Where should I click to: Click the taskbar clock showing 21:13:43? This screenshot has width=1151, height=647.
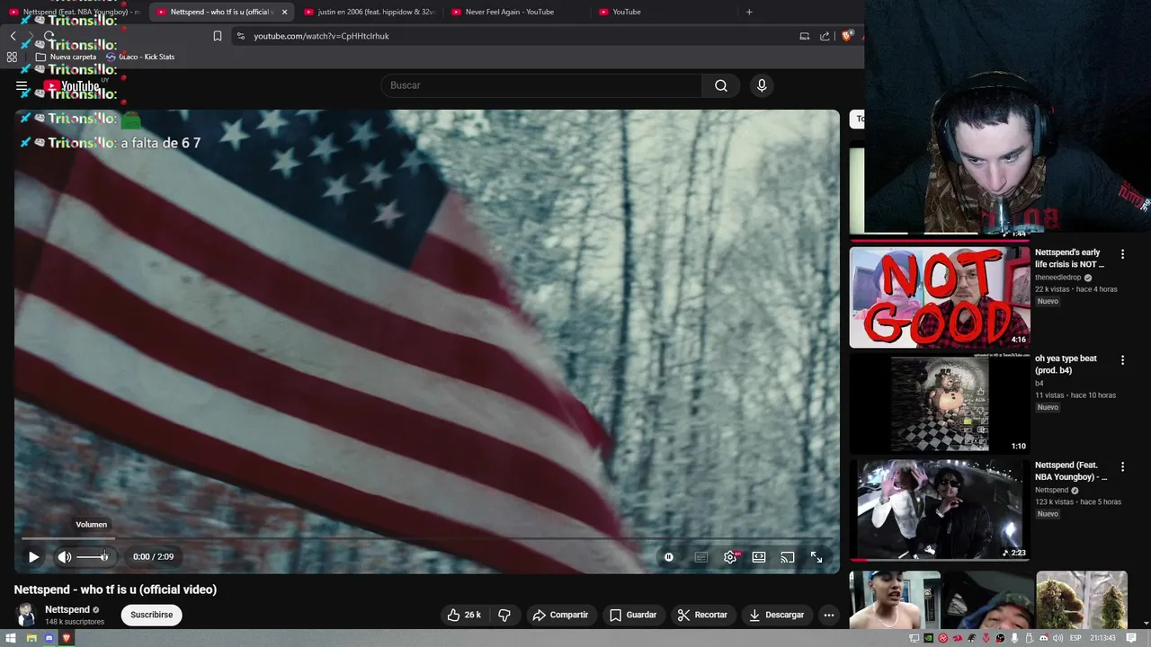pyautogui.click(x=1102, y=638)
